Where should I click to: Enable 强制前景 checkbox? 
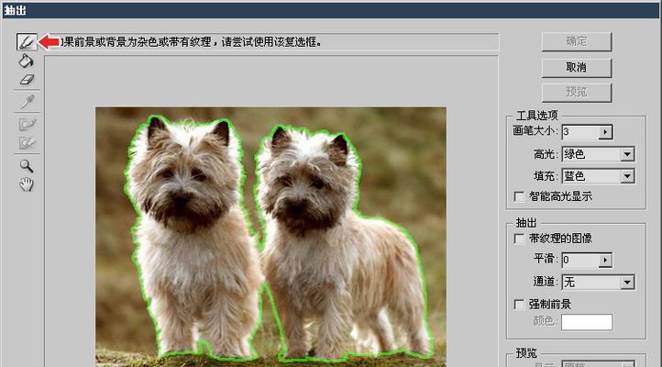pyautogui.click(x=519, y=304)
